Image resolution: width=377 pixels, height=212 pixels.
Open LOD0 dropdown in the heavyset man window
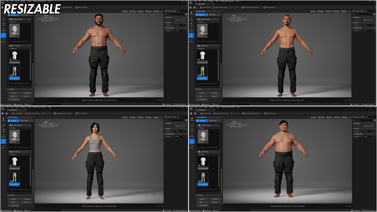338,117
